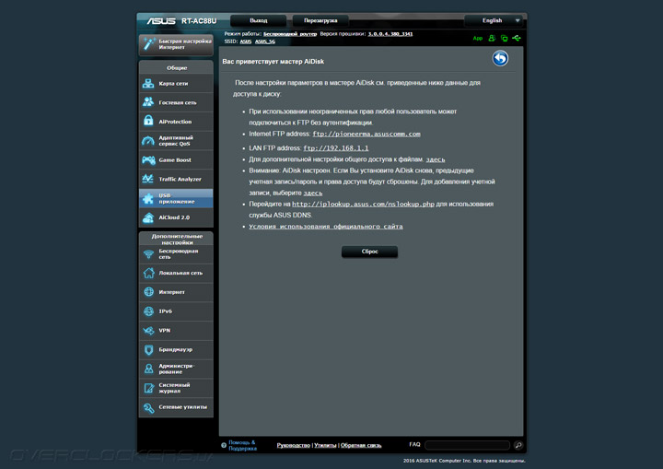
Task: Click the Утилиты footer link
Action: 325,445
